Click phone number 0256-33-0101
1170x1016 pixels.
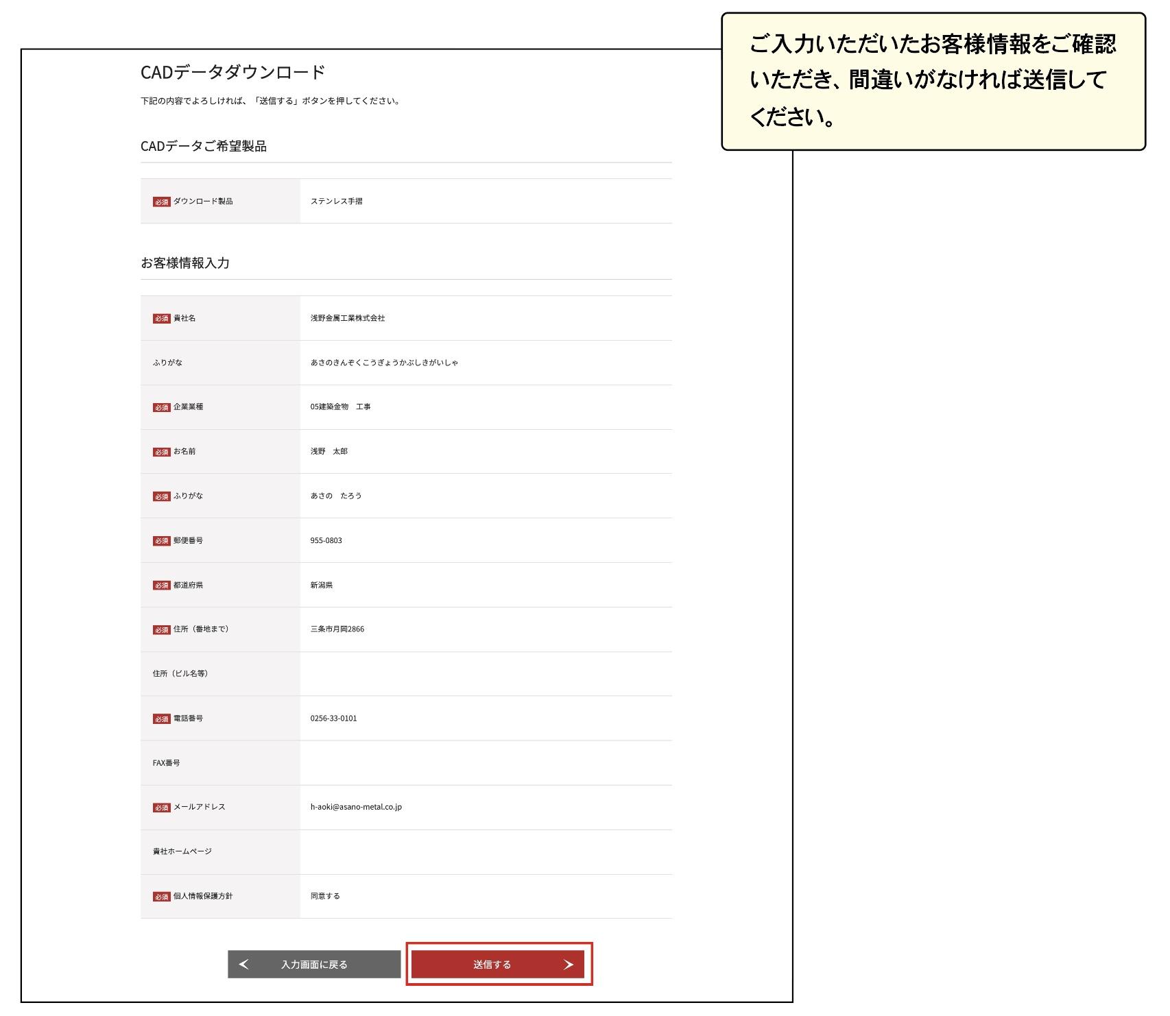pos(333,718)
